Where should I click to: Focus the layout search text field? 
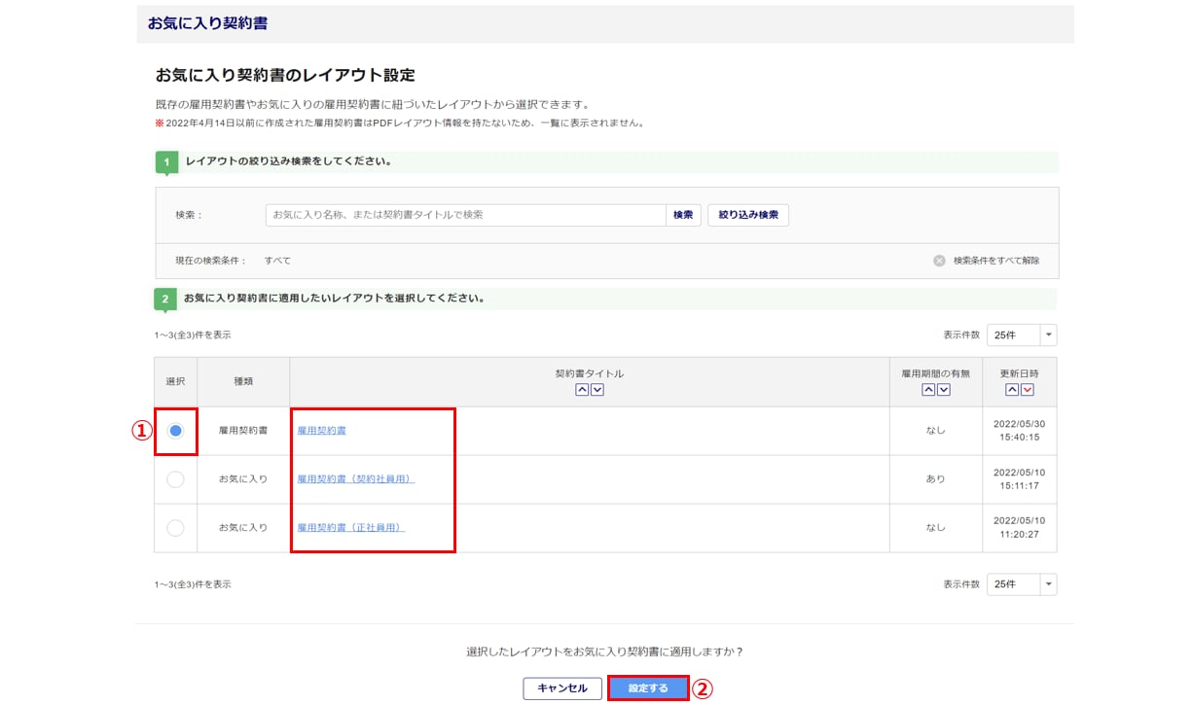tap(465, 215)
